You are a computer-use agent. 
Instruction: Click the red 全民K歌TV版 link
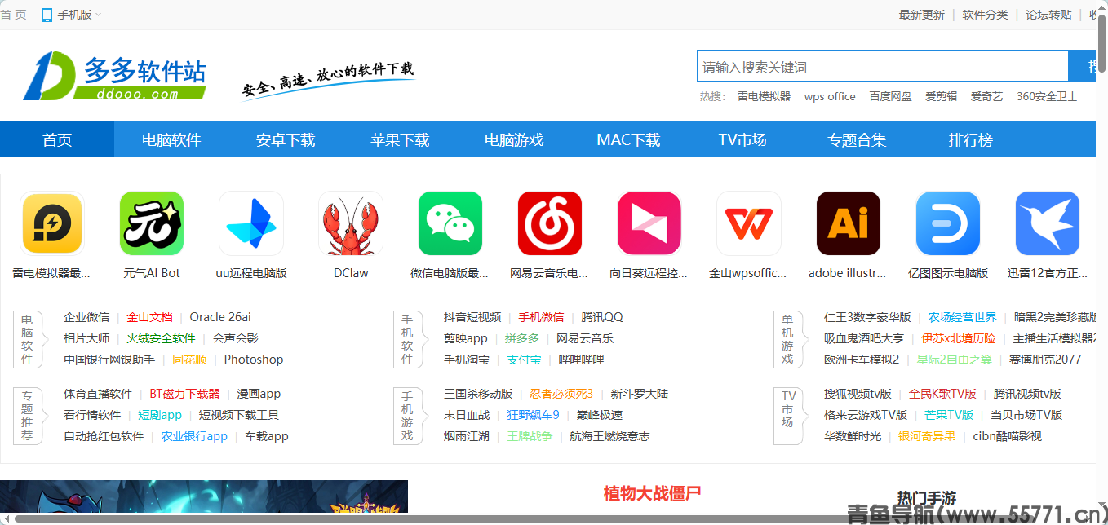942,394
